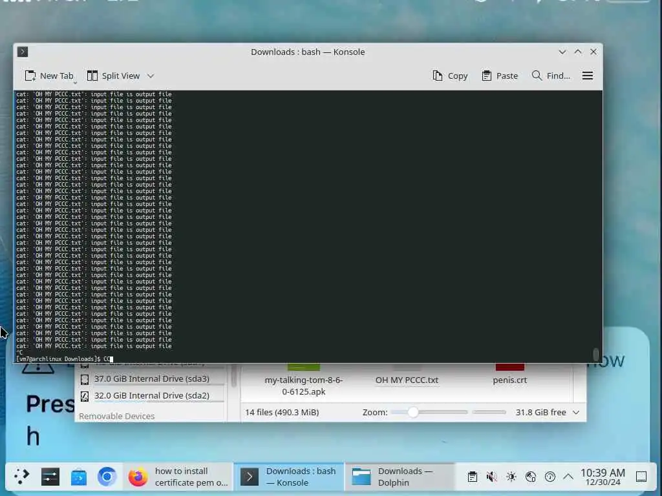Expand the Split View dropdown arrow
Screen dimensions: 662x496
(151, 76)
